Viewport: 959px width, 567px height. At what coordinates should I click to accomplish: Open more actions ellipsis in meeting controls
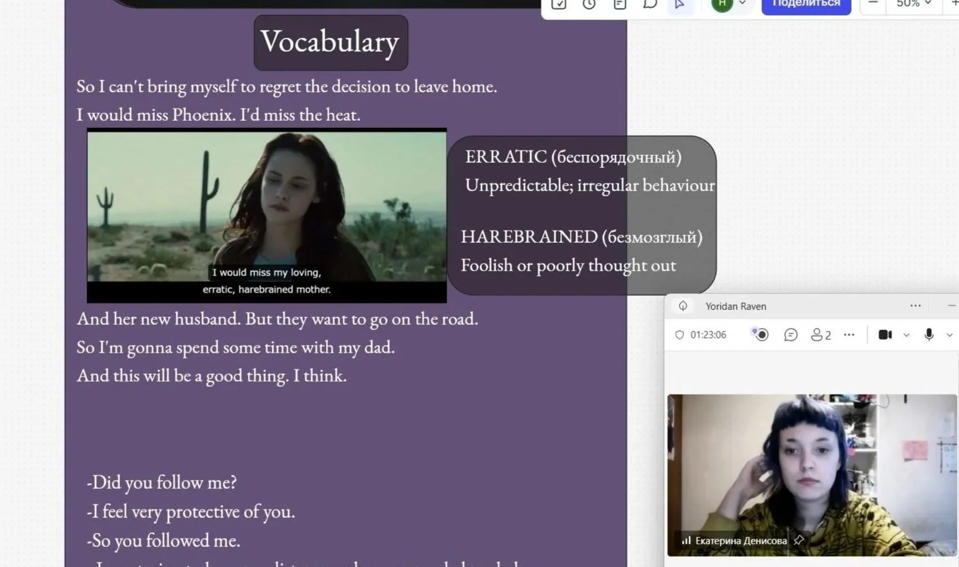click(x=849, y=335)
